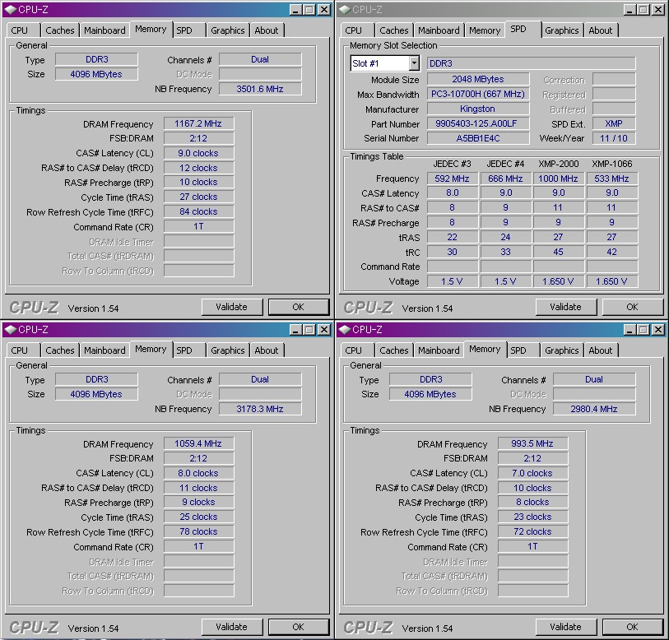Open Graphics tab in the SPD window
Screen dimensions: 669x640
click(562, 30)
